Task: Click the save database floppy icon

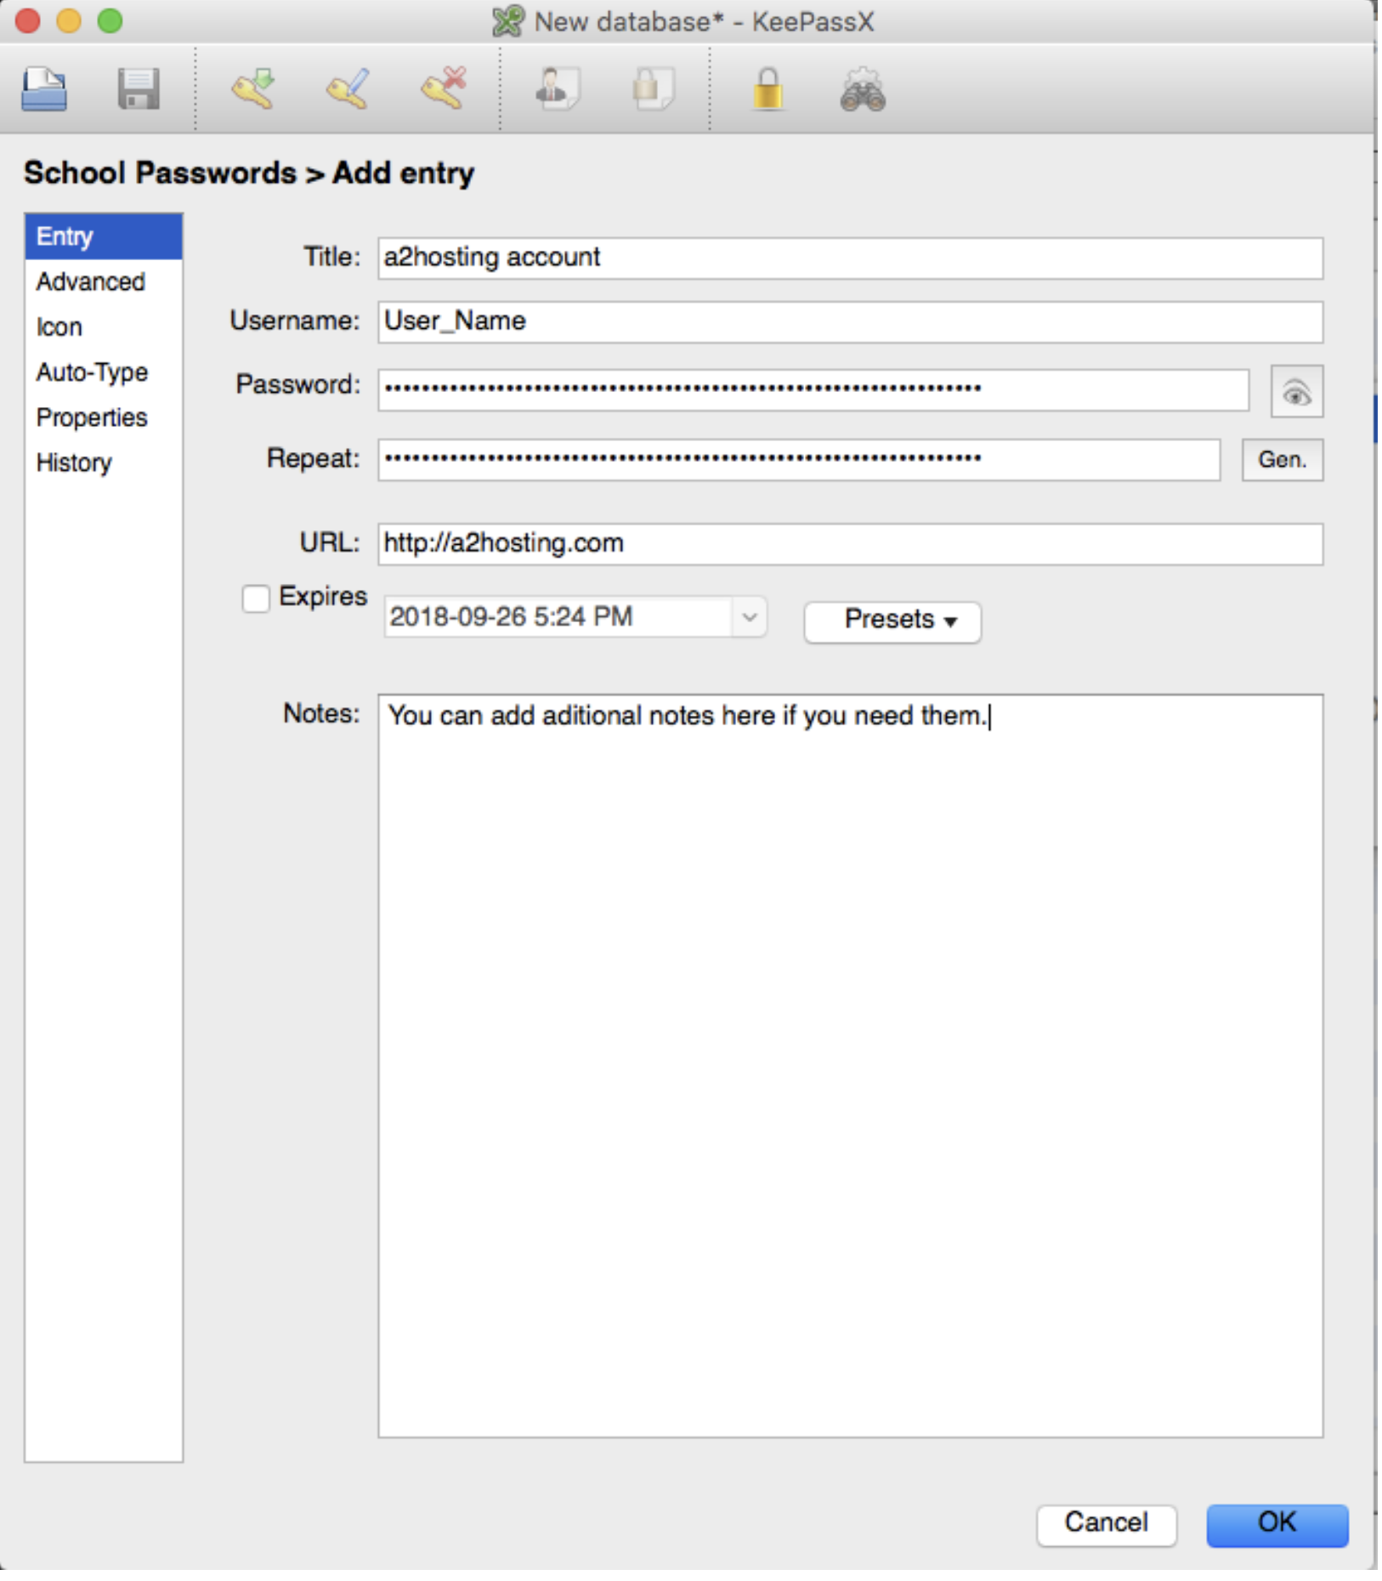Action: (138, 89)
